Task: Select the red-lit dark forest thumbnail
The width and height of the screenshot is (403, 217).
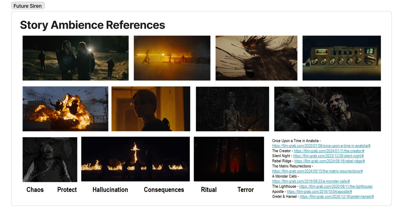Action: click(229, 159)
